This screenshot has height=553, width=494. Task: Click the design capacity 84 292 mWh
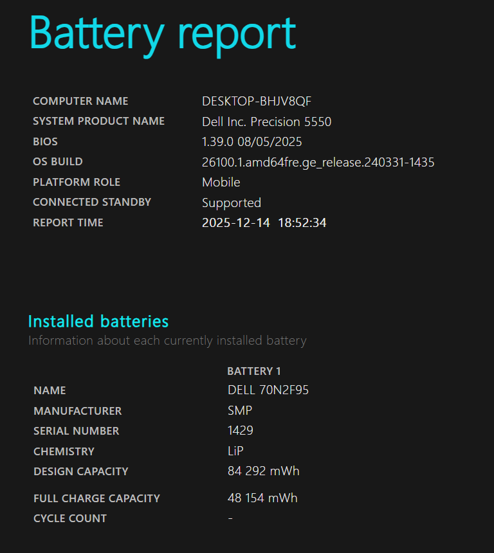pyautogui.click(x=263, y=471)
